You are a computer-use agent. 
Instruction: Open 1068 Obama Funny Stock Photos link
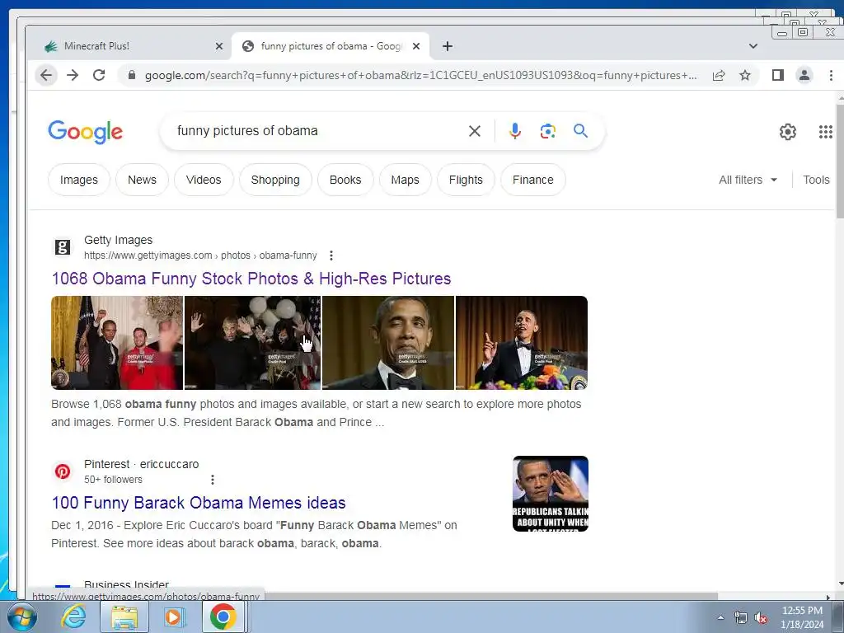tap(251, 279)
